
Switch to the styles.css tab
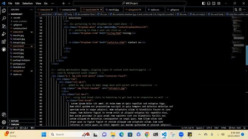point(155,10)
